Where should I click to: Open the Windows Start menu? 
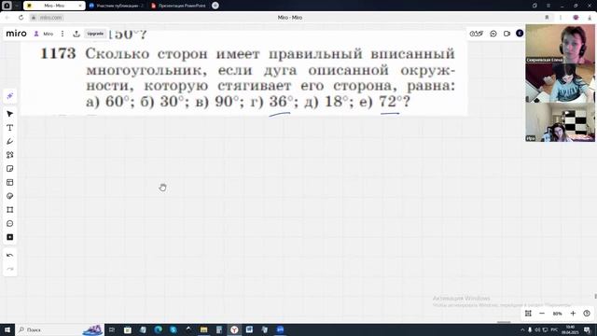[7, 329]
